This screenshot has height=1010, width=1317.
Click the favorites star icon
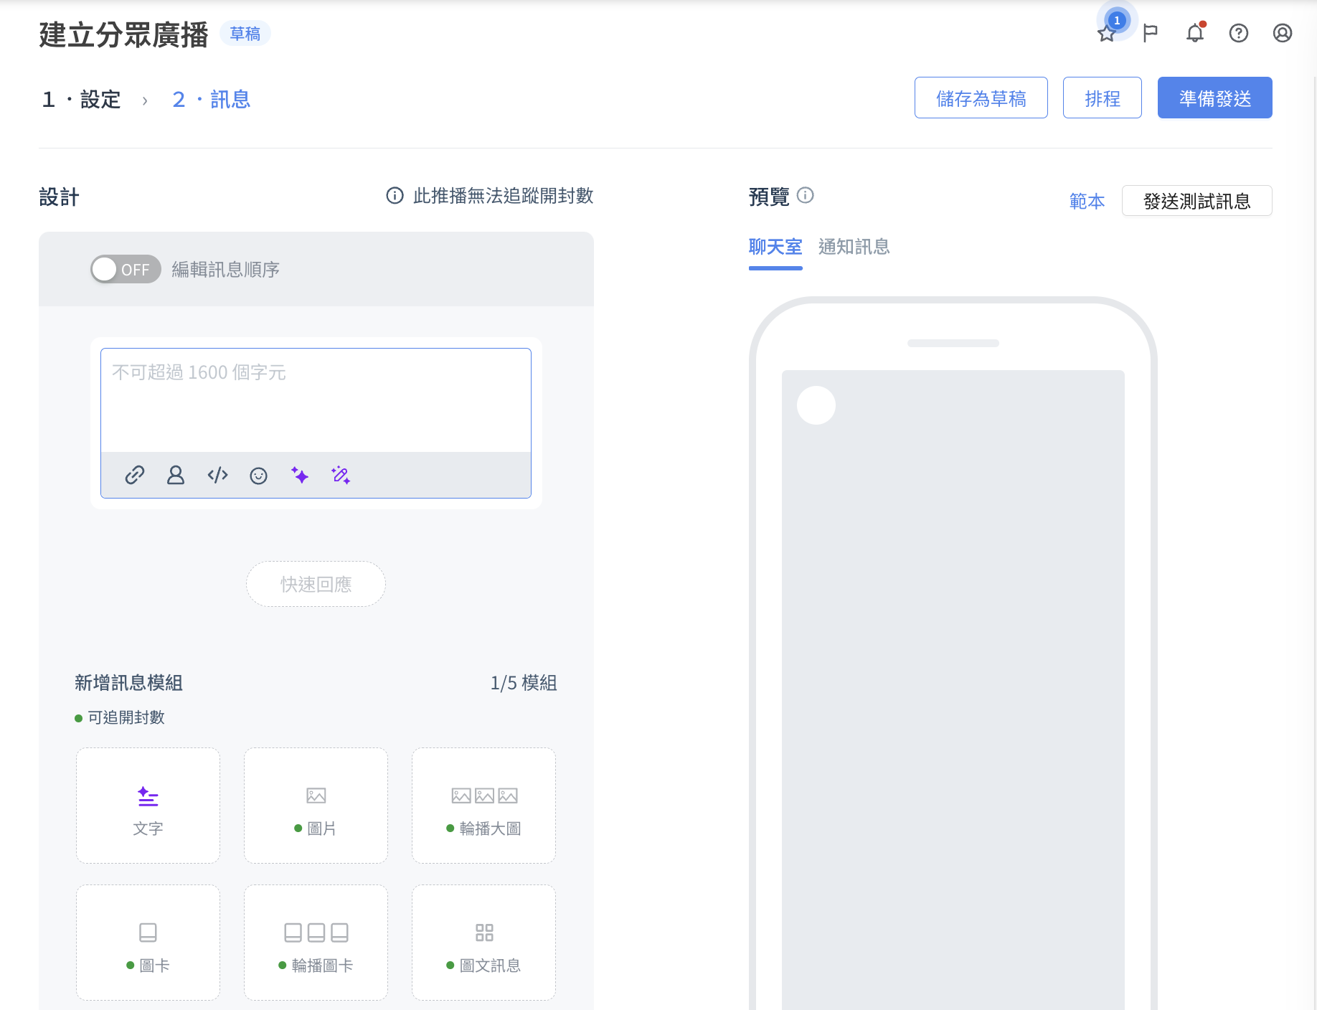[x=1107, y=33]
